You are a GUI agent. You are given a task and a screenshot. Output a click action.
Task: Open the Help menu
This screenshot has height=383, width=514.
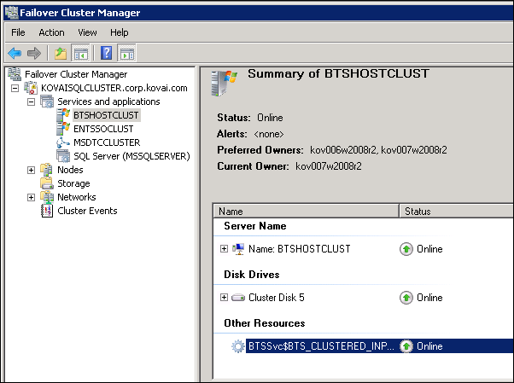tap(120, 32)
